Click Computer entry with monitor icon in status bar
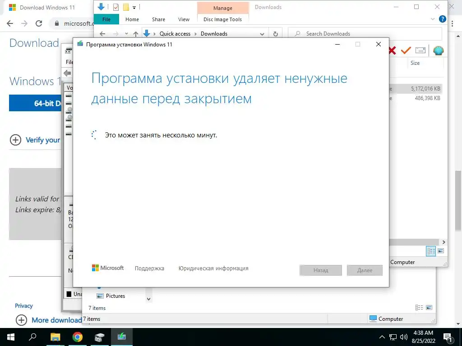The width and height of the screenshot is (462, 346). tap(386, 319)
